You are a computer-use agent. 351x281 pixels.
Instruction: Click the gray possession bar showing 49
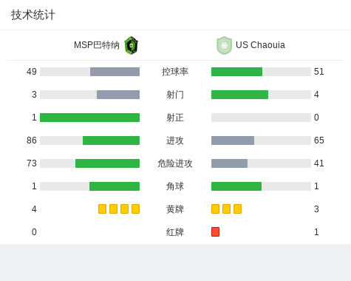(x=115, y=72)
